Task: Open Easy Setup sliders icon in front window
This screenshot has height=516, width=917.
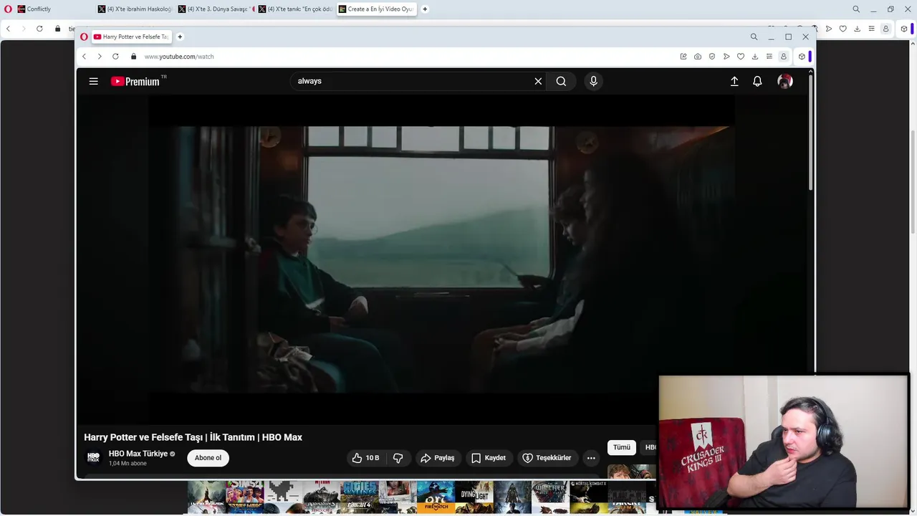Action: pyautogui.click(x=769, y=57)
